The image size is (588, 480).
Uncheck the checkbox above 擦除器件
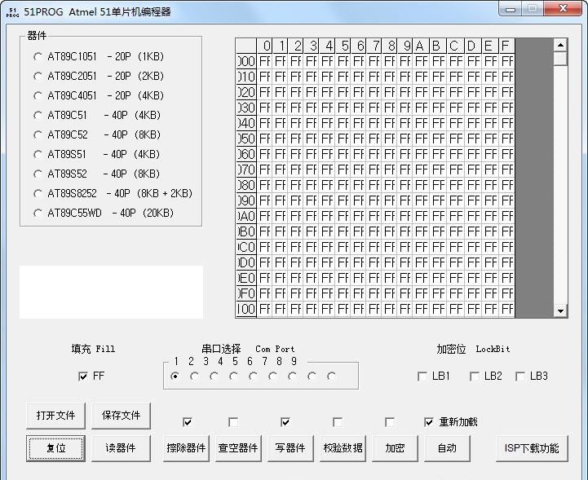188,422
